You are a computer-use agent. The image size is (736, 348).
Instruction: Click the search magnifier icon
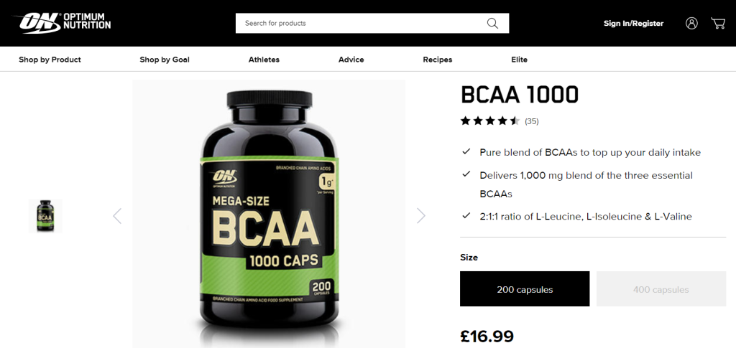coord(492,24)
